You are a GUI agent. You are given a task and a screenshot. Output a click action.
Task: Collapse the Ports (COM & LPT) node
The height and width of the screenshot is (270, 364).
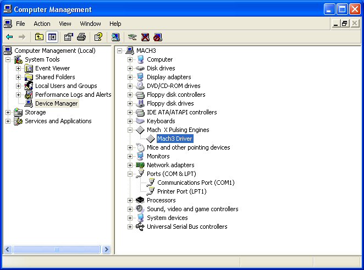point(130,174)
